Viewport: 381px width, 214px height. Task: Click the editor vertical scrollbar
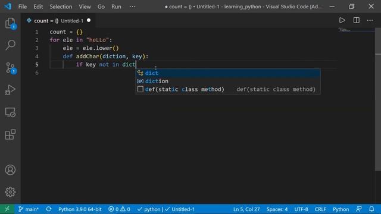pyautogui.click(x=378, y=99)
